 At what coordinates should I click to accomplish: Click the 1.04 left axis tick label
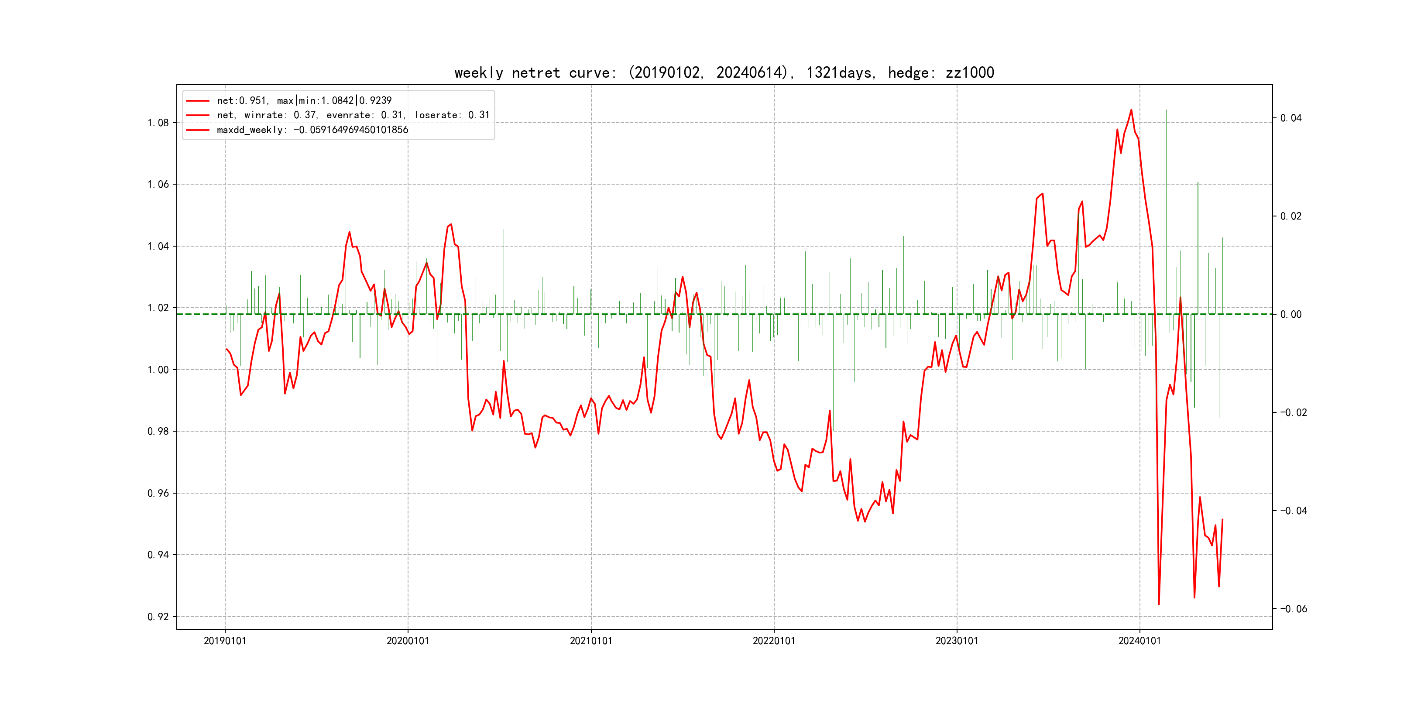click(x=158, y=247)
